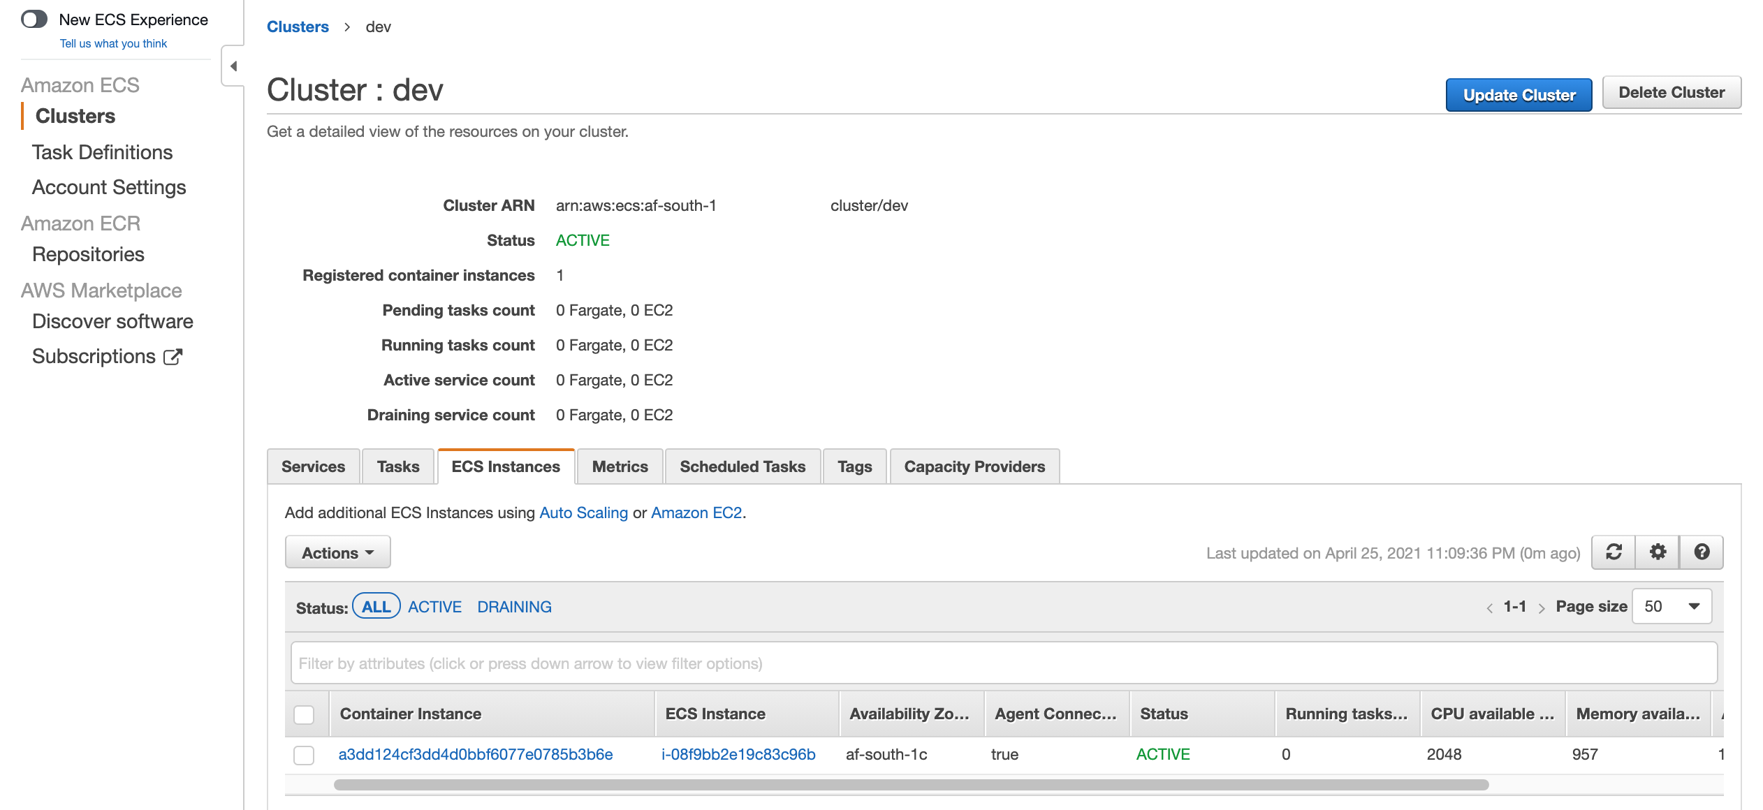Open table settings gear icon

tap(1658, 552)
